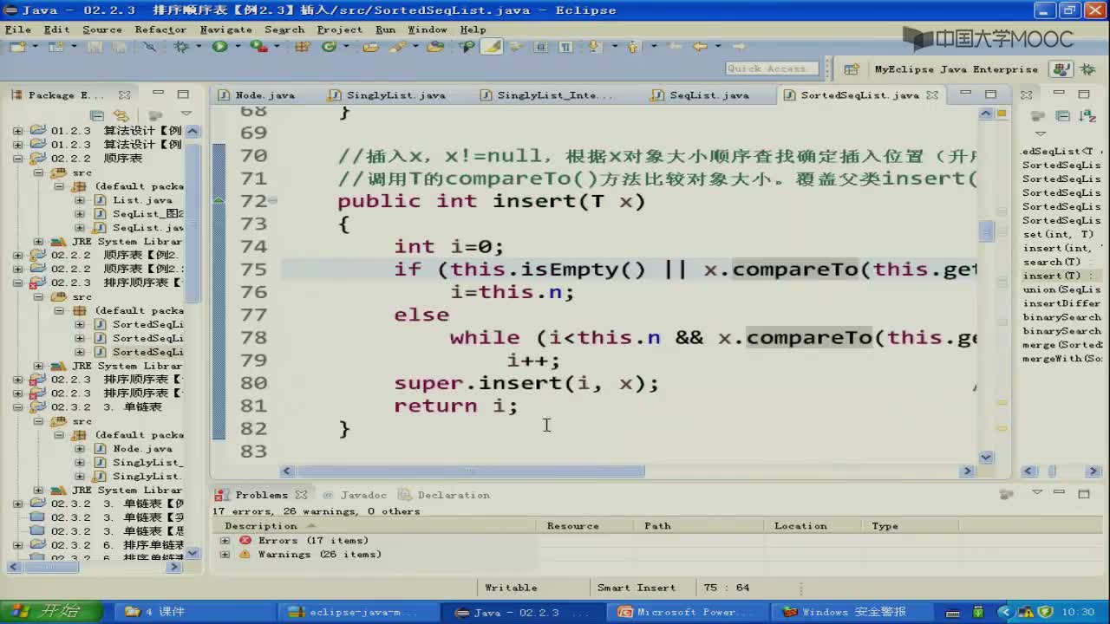Click the Back navigation arrow in toolbar

click(700, 47)
